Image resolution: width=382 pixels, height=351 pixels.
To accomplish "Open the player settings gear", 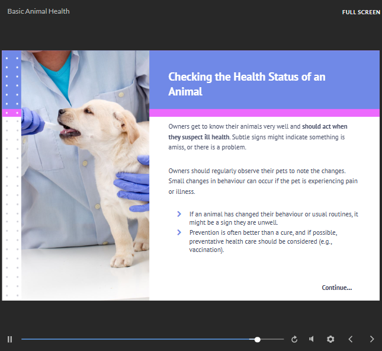I will [330, 339].
